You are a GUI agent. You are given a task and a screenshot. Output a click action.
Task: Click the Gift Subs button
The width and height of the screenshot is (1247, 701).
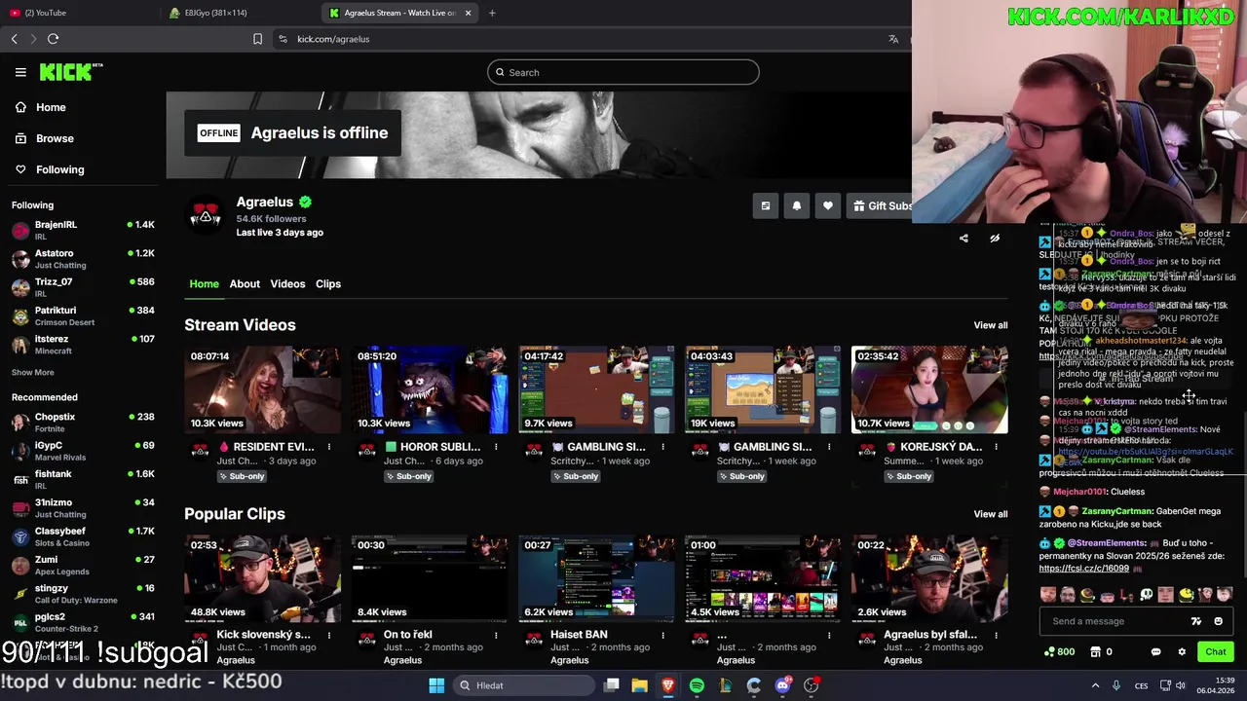[x=880, y=205]
